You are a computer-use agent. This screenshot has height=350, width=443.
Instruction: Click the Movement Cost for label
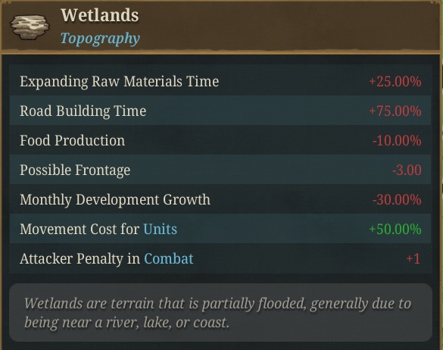click(80, 229)
